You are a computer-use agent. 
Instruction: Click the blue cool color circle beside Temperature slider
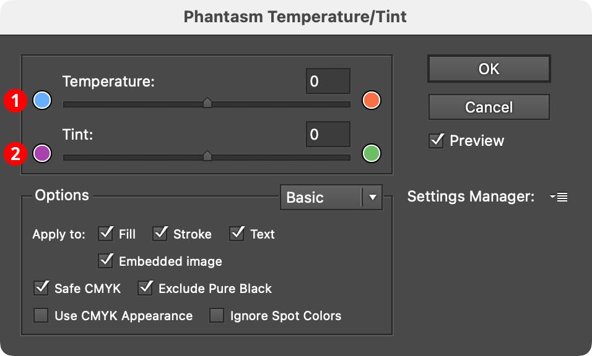[x=41, y=100]
